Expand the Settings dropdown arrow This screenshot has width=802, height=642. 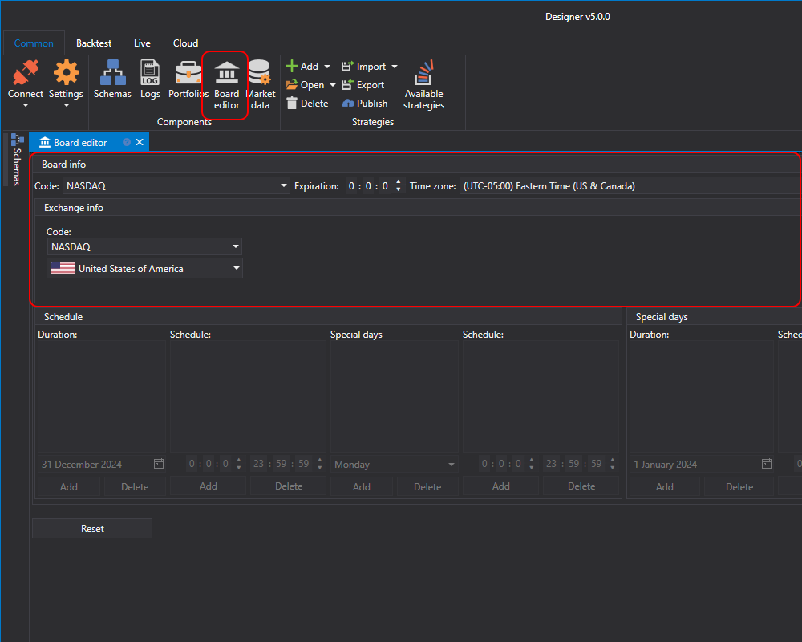pyautogui.click(x=66, y=105)
